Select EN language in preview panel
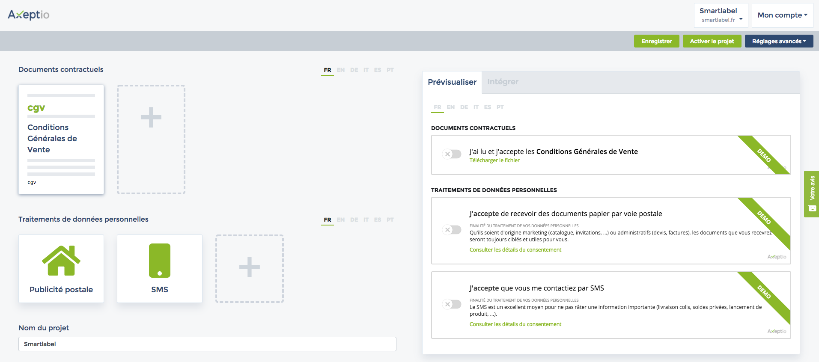Image resolution: width=819 pixels, height=362 pixels. pos(451,107)
